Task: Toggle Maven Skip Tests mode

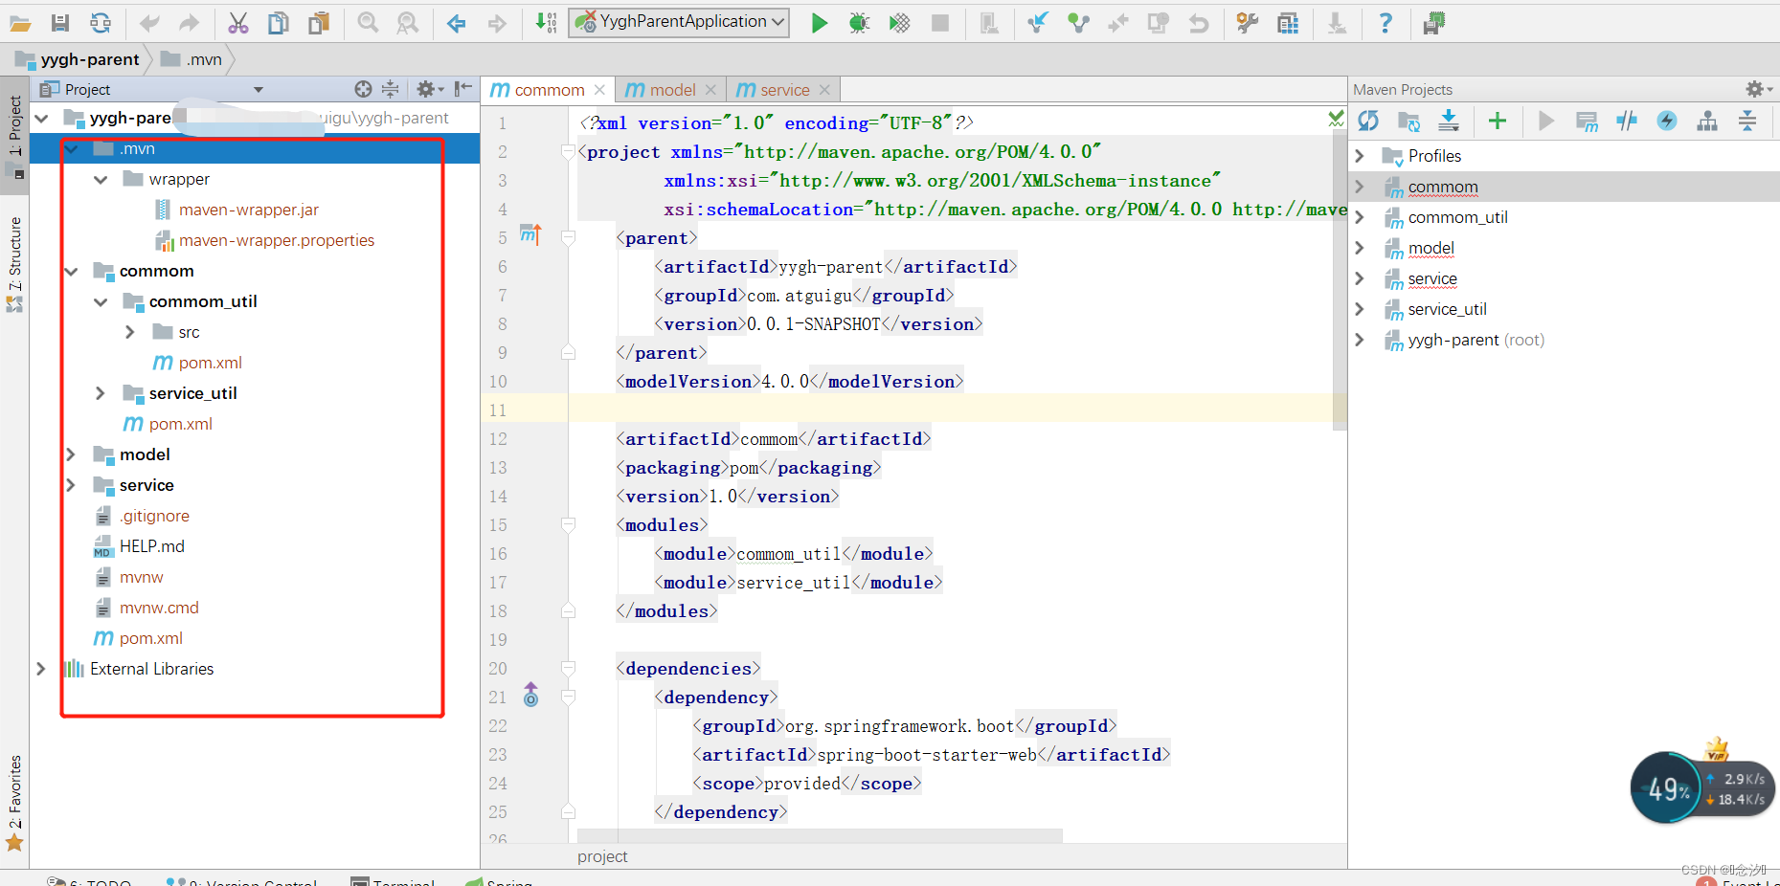Action: coord(1667,121)
